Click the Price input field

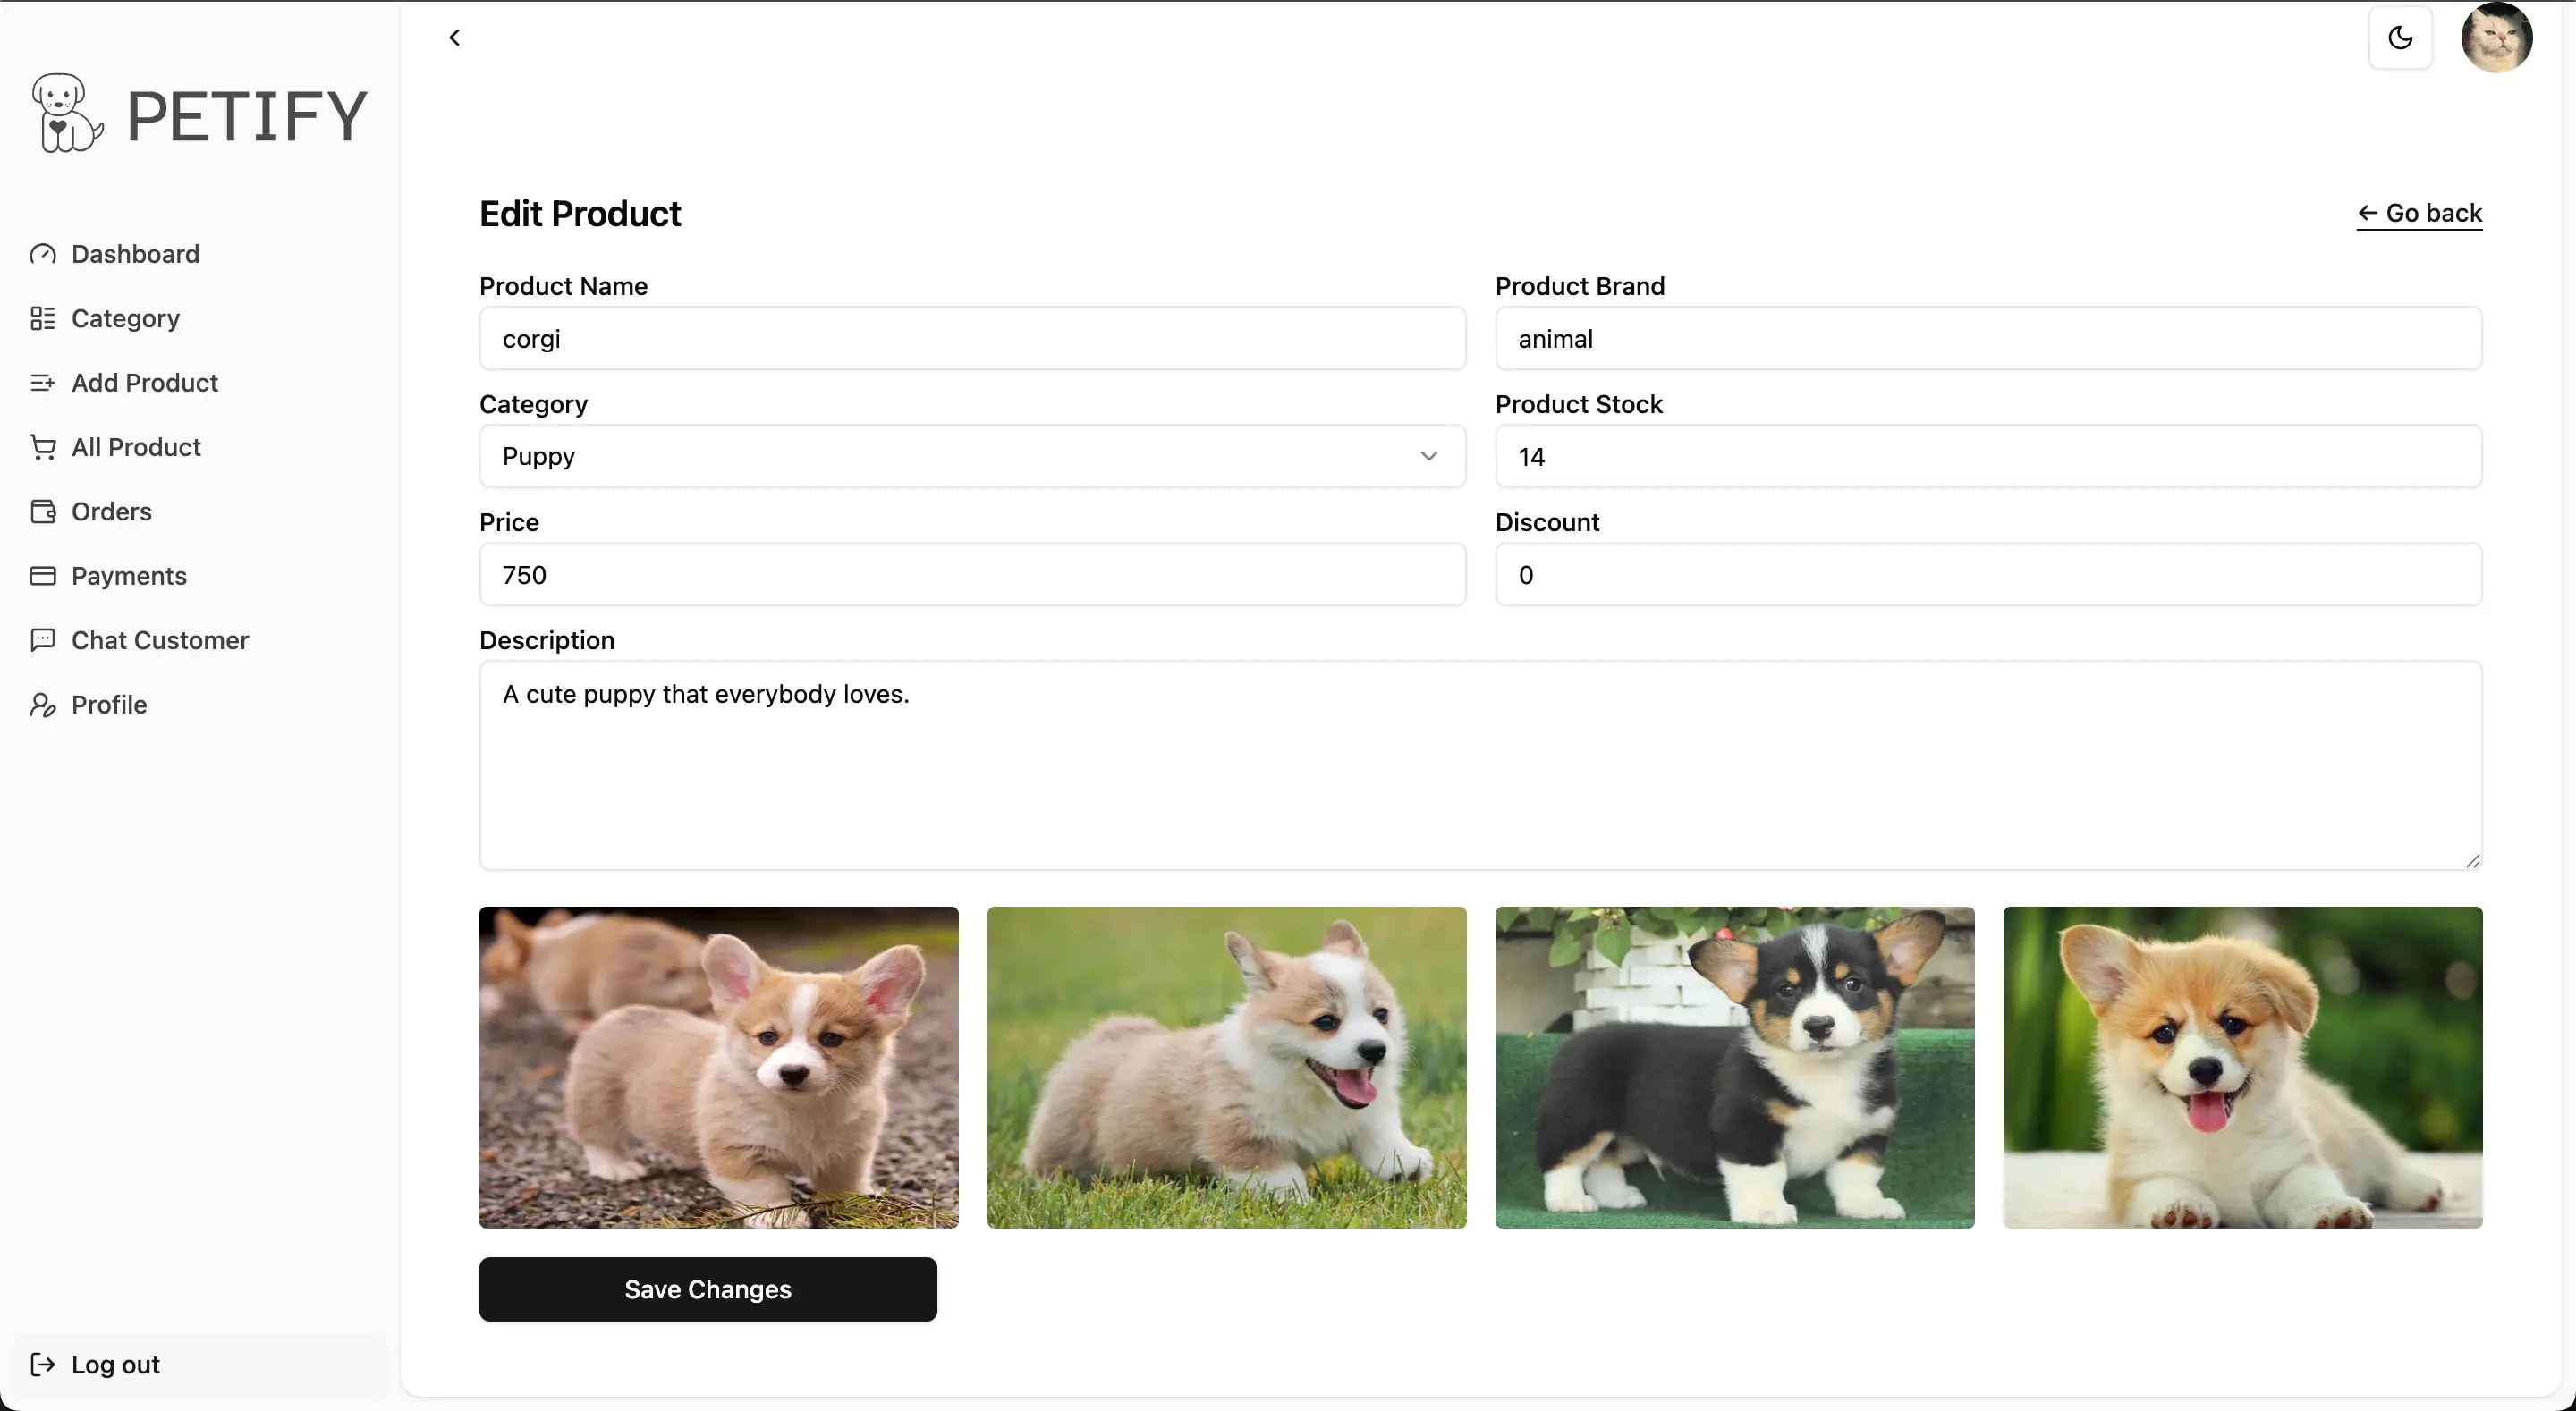(x=972, y=575)
